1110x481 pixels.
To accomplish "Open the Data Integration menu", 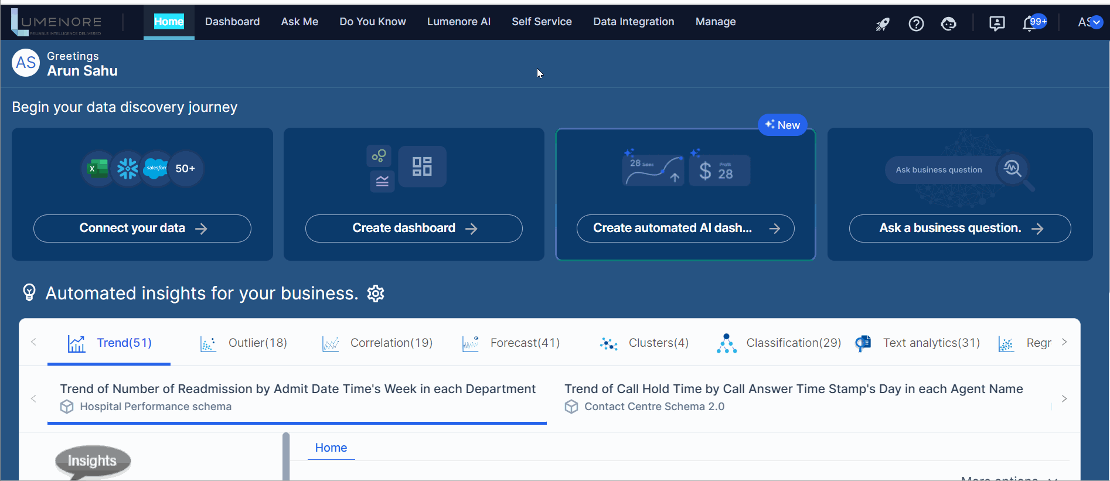I will pyautogui.click(x=634, y=22).
